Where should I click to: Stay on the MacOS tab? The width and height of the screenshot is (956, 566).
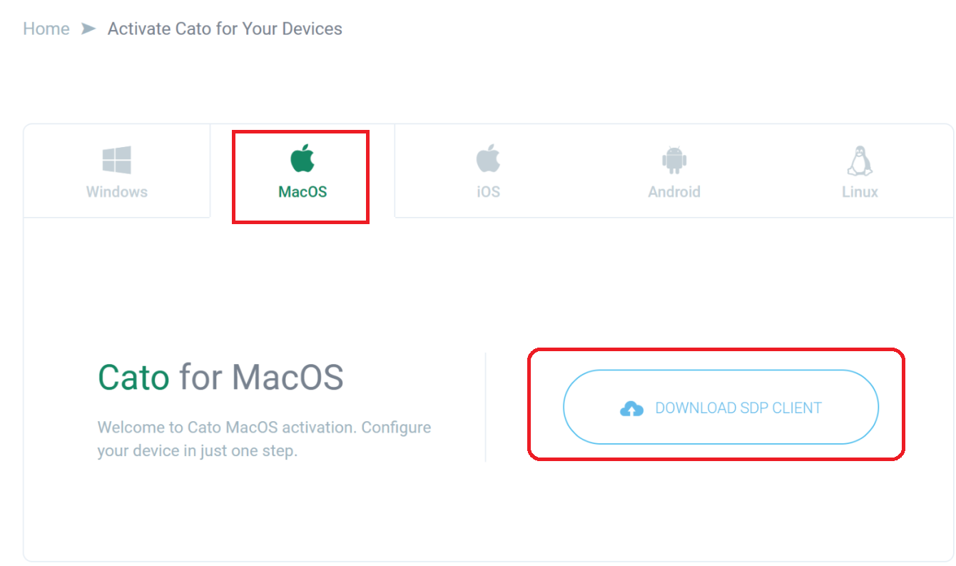pyautogui.click(x=300, y=171)
